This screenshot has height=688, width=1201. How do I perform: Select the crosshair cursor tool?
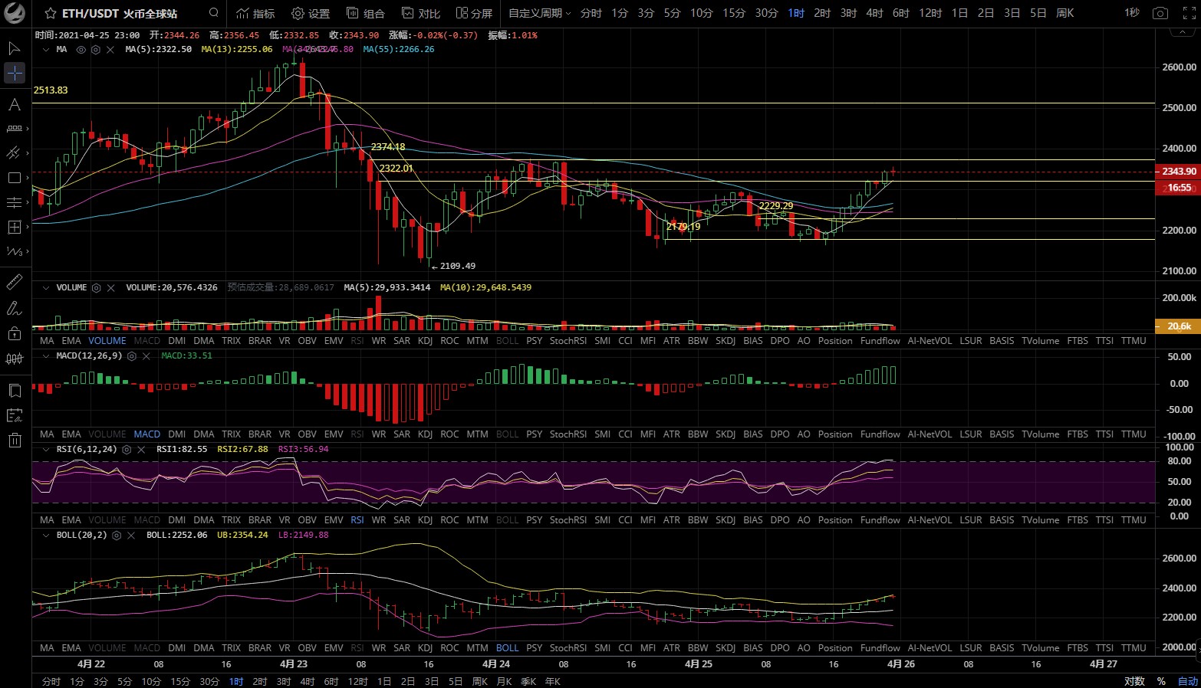[x=15, y=74]
